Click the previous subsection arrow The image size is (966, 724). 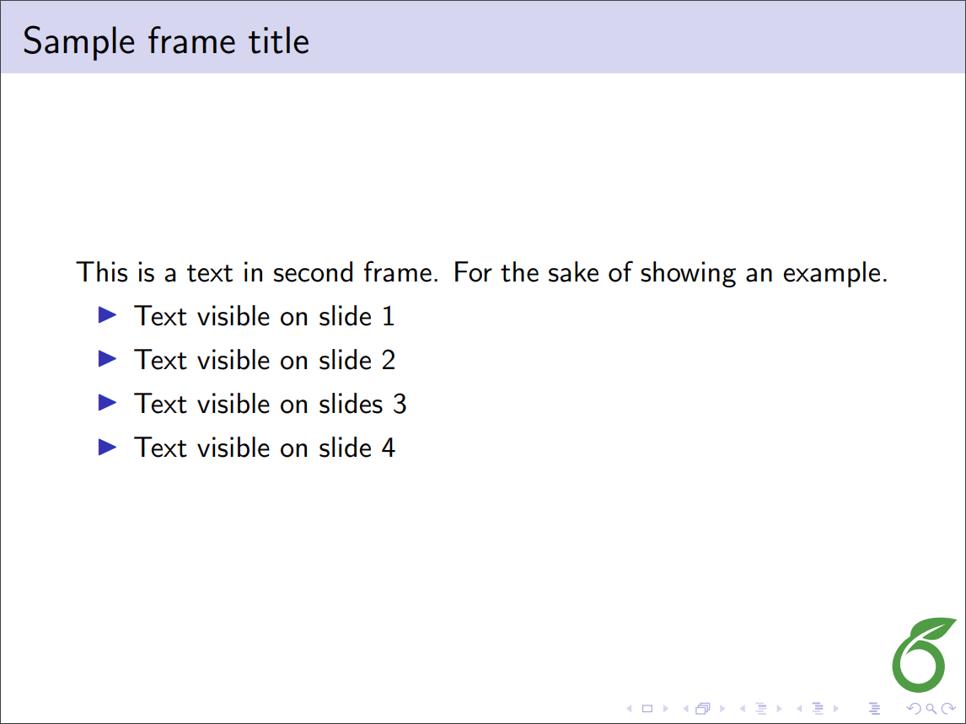click(x=742, y=709)
